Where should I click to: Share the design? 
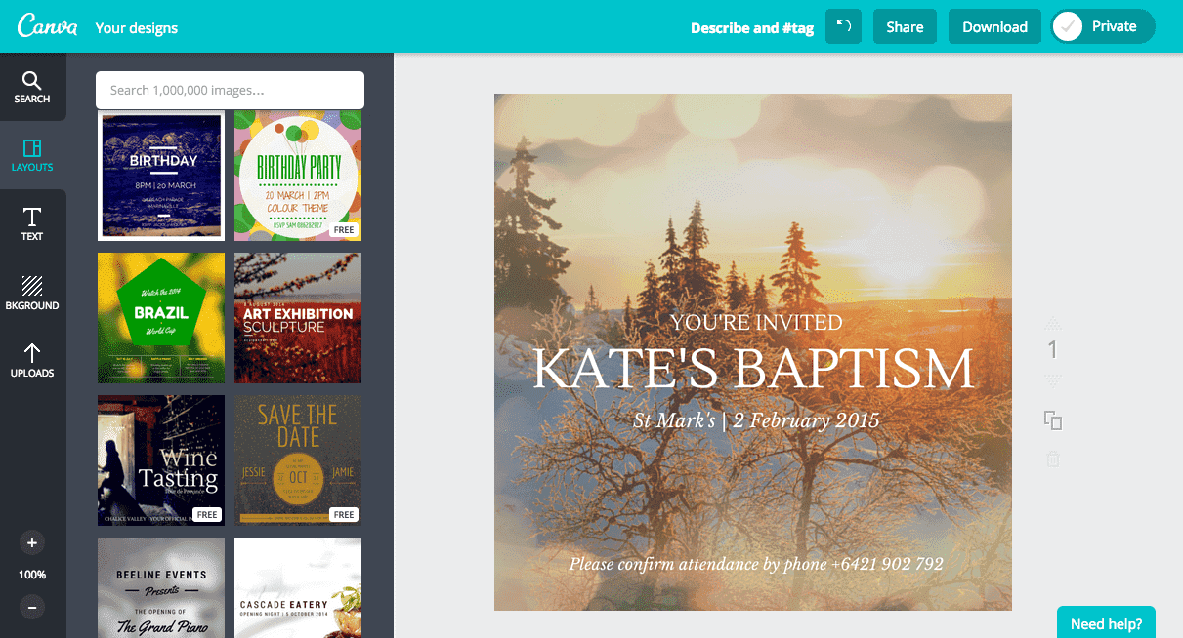pos(905,26)
